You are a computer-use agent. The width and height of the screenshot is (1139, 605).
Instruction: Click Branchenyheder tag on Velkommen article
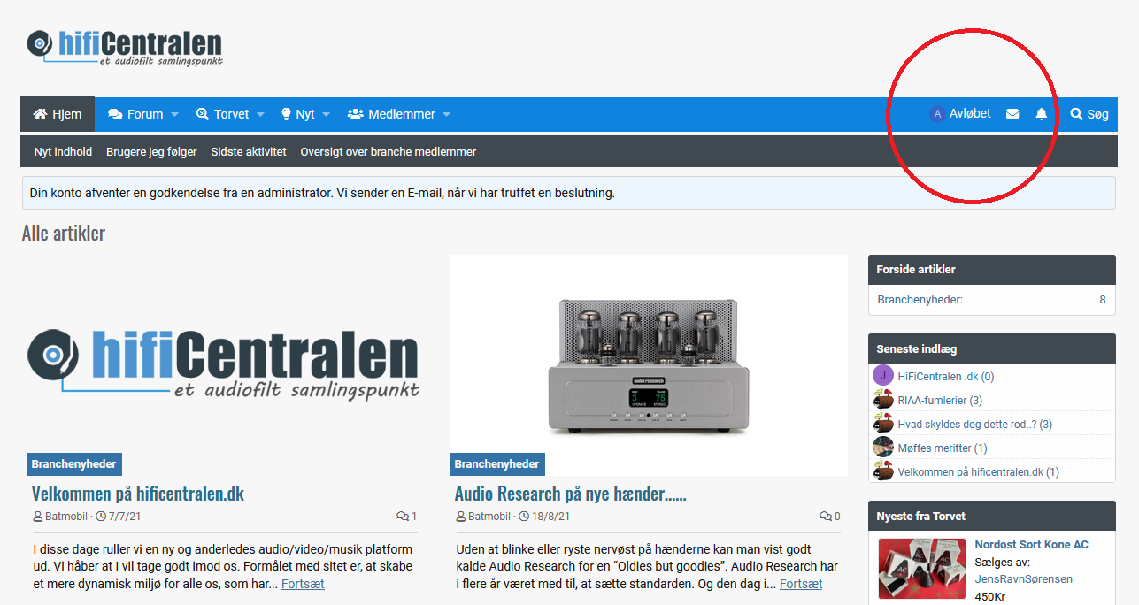[74, 464]
